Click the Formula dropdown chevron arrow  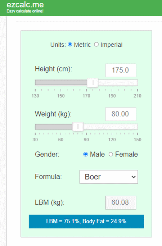(134, 177)
